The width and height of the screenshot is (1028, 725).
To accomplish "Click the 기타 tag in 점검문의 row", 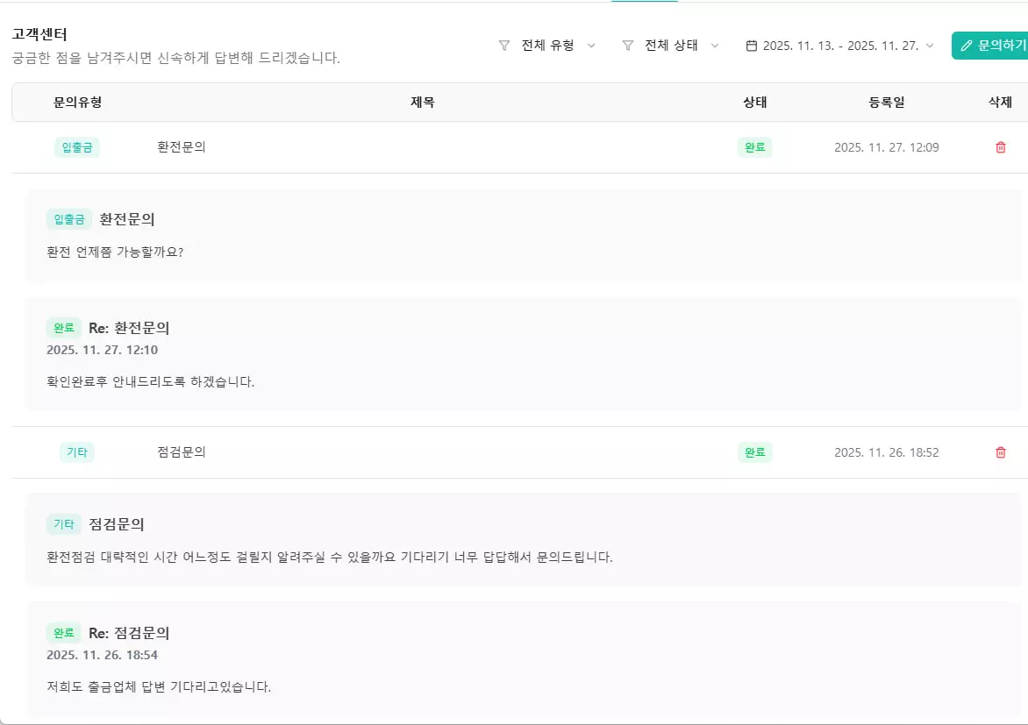I will [77, 452].
